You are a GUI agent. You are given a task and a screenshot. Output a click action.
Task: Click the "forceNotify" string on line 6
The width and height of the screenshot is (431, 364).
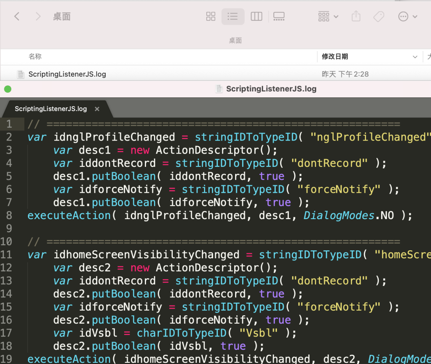(x=339, y=189)
